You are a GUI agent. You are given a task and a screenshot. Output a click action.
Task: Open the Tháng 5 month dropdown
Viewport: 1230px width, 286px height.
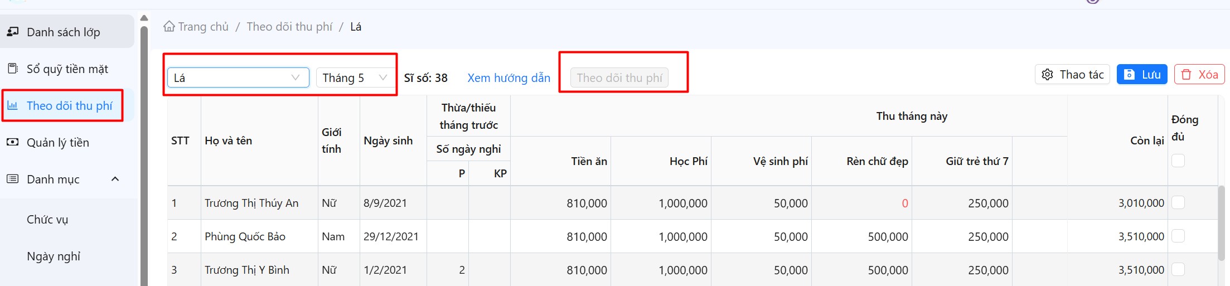point(354,77)
